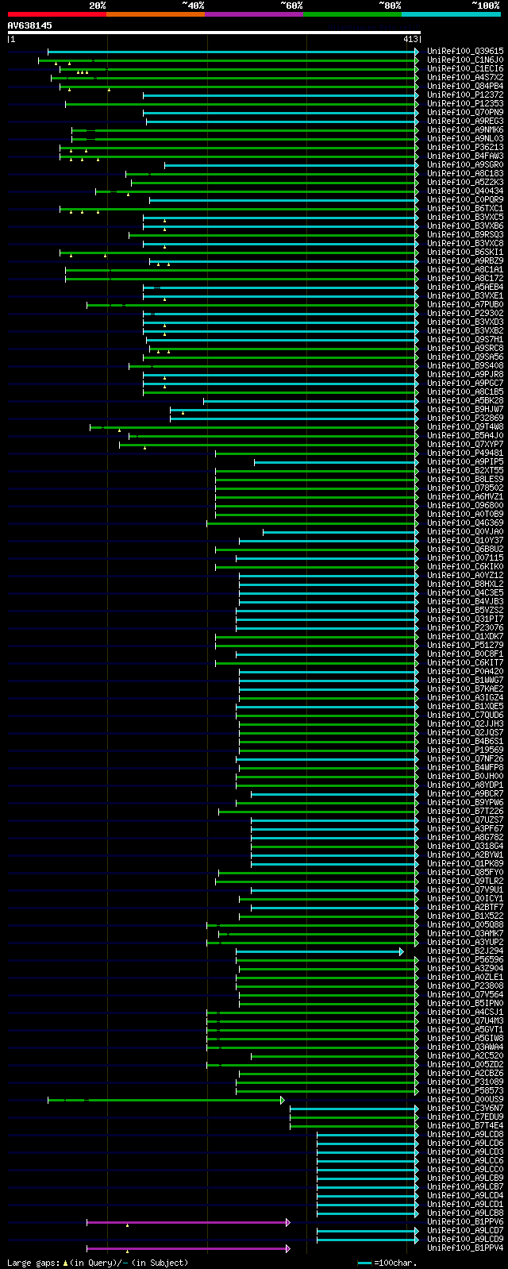Click the purple ~60% identity legend bar

coord(253,13)
